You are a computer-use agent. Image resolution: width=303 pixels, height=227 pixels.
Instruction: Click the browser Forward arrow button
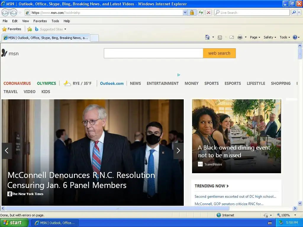13,12
